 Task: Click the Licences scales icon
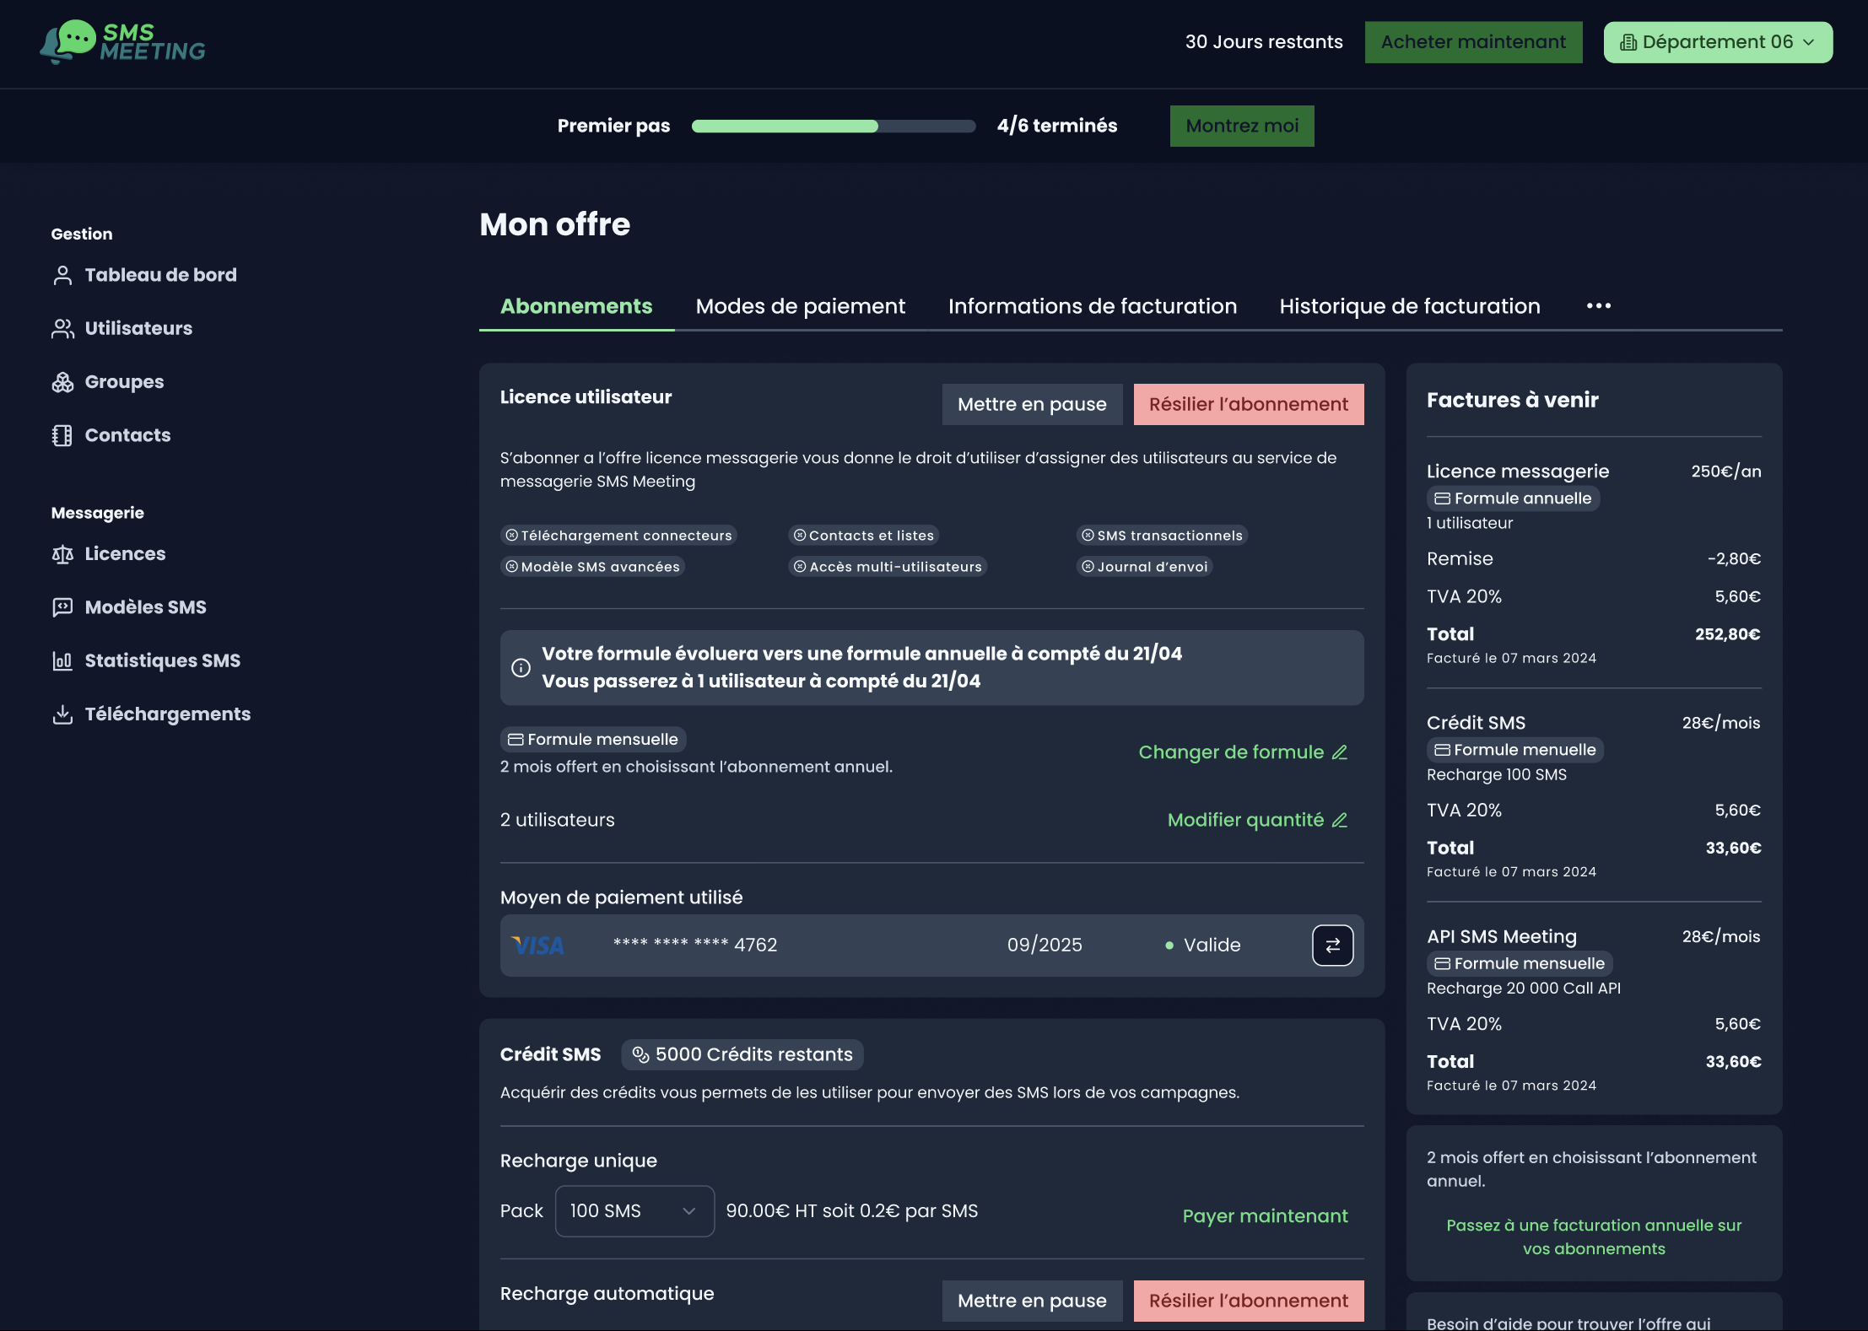pyautogui.click(x=62, y=554)
